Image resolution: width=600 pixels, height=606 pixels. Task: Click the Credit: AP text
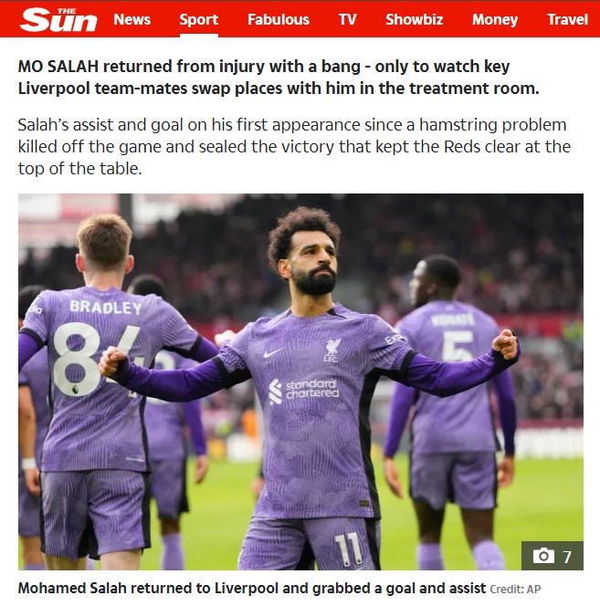coord(515,590)
